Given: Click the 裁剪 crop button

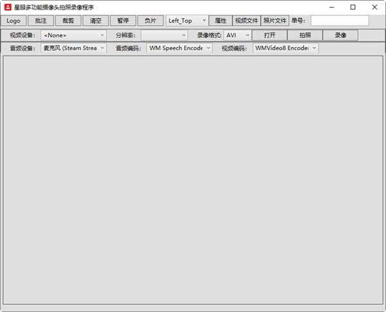Looking at the screenshot, I should click(x=68, y=21).
